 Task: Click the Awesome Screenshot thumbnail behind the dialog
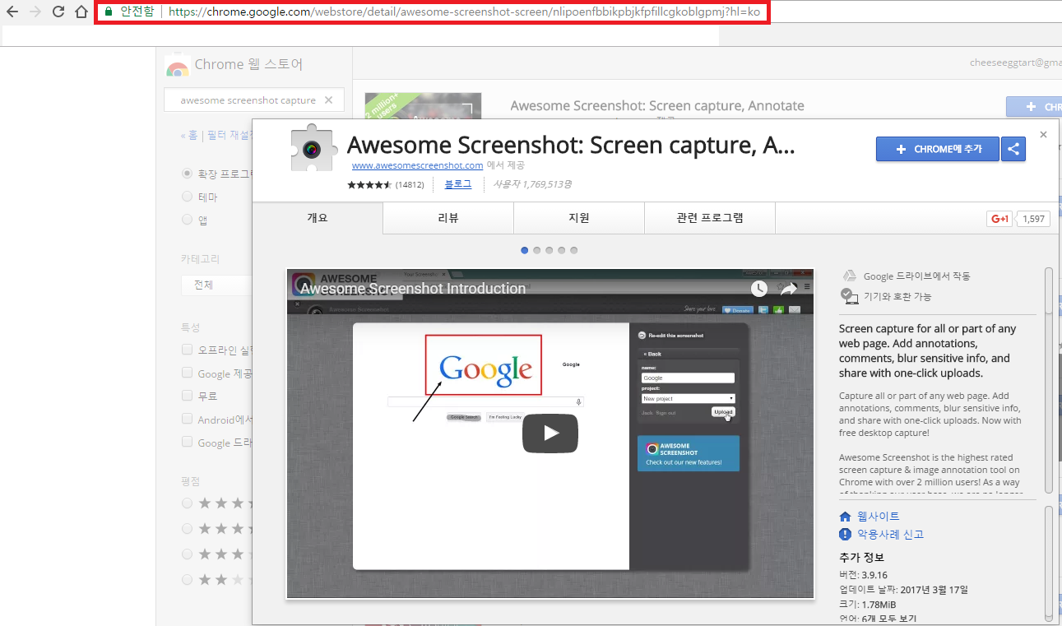pos(423,105)
